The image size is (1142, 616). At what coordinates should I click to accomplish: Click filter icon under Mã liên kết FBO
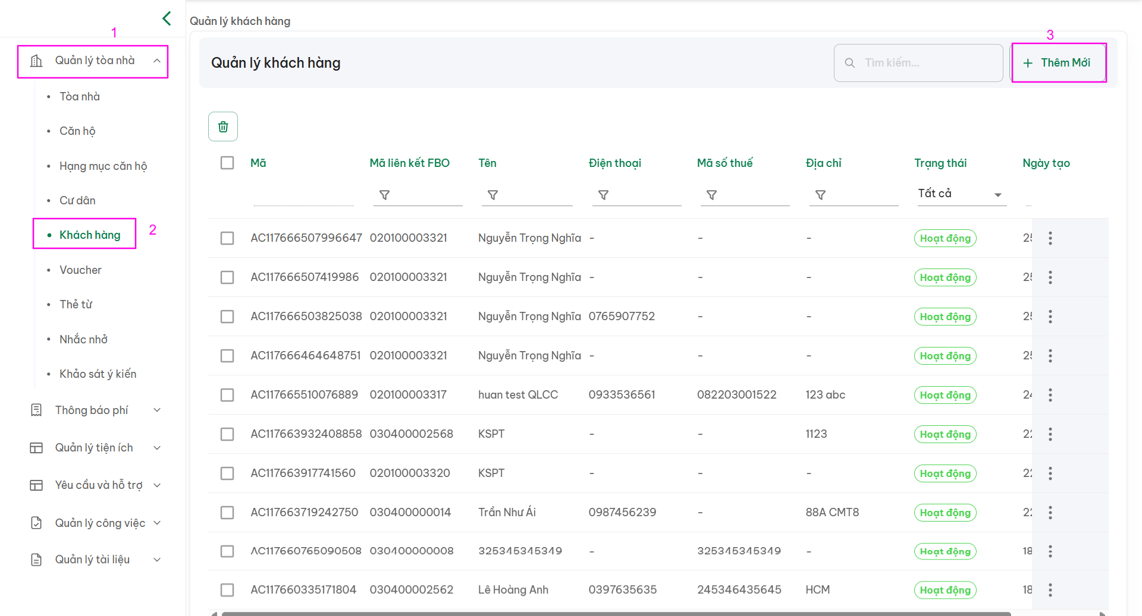tap(384, 195)
